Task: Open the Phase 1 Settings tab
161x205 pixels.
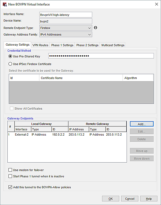Action: [62, 45]
